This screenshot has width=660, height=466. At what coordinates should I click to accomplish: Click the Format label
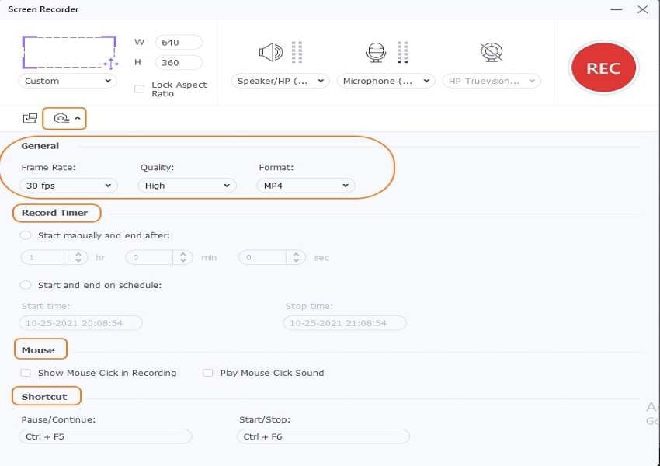coord(276,167)
